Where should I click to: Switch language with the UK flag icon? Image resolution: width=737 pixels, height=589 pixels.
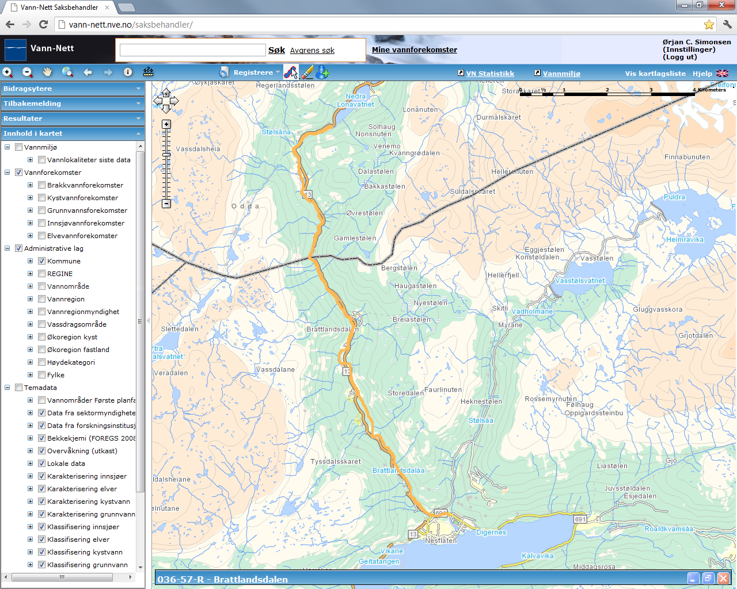(x=722, y=73)
